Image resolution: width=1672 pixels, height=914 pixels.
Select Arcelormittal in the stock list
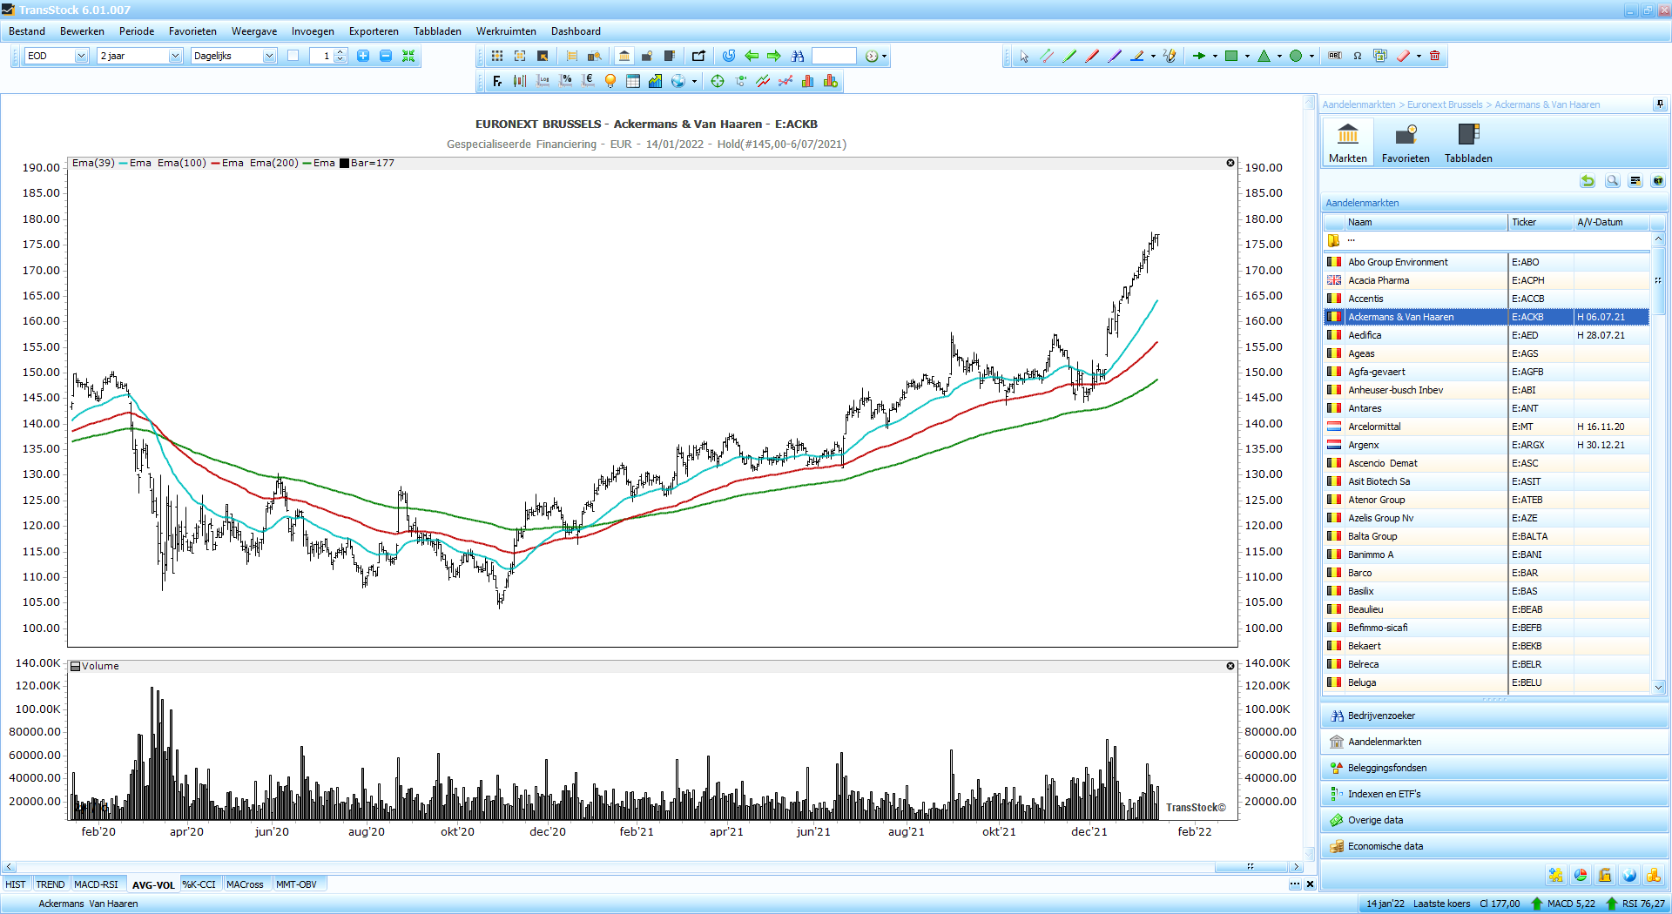1487,427
